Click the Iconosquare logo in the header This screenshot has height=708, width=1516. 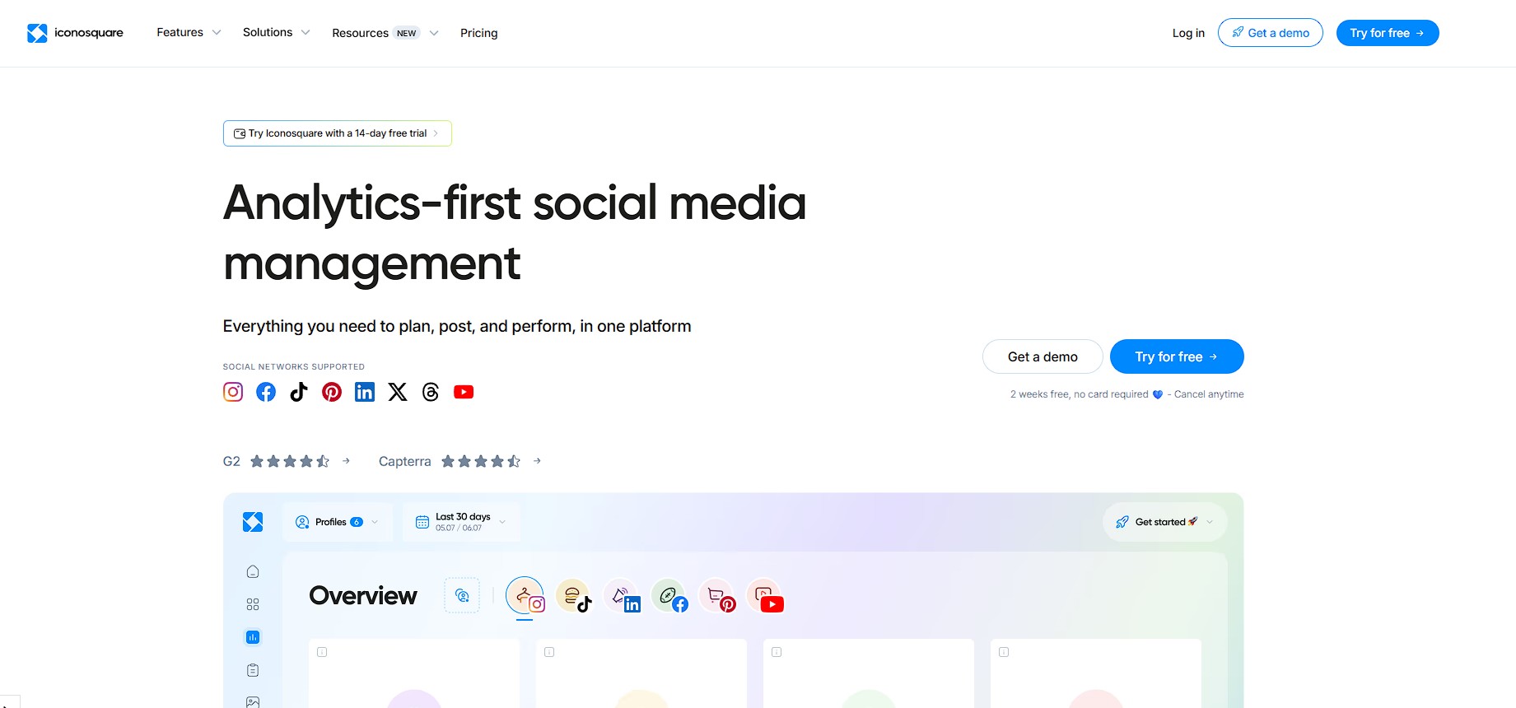(75, 33)
